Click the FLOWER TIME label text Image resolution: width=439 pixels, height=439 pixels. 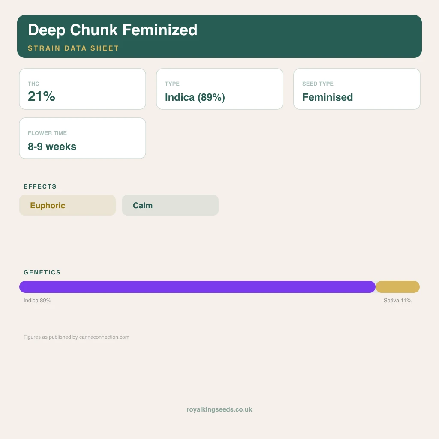[x=47, y=133]
